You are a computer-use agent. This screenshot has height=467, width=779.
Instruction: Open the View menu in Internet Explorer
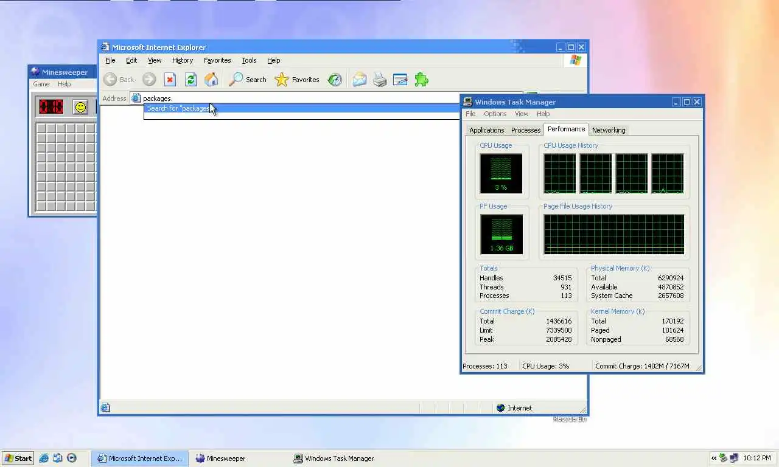click(155, 60)
